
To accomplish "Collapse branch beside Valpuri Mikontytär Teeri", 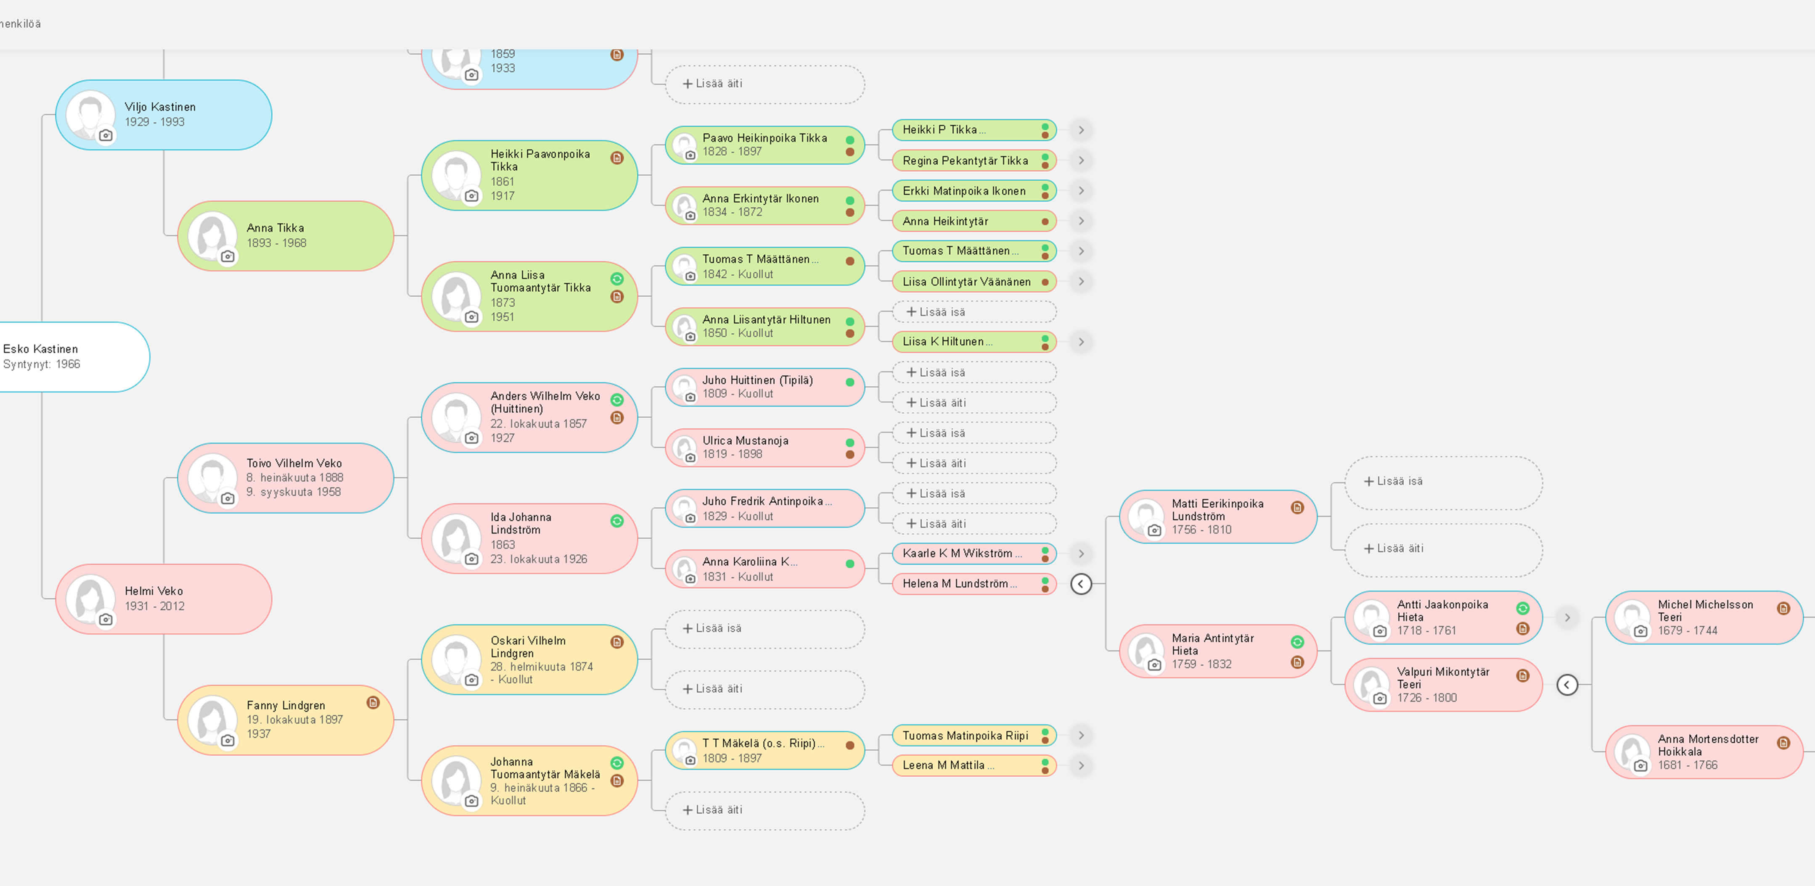I will (x=1566, y=685).
